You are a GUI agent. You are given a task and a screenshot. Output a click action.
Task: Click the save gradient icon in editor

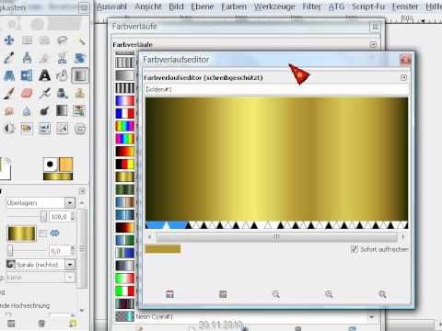pos(169,294)
